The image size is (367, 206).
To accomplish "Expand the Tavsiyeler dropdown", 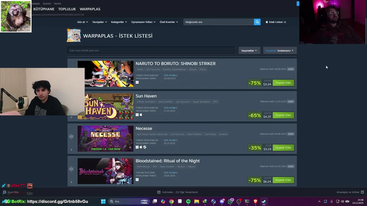I will 99,22.
